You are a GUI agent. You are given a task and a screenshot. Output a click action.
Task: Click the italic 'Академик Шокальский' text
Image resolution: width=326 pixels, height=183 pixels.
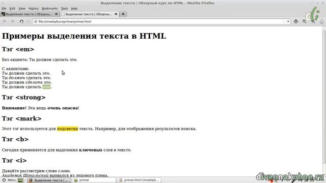(x=25, y=175)
